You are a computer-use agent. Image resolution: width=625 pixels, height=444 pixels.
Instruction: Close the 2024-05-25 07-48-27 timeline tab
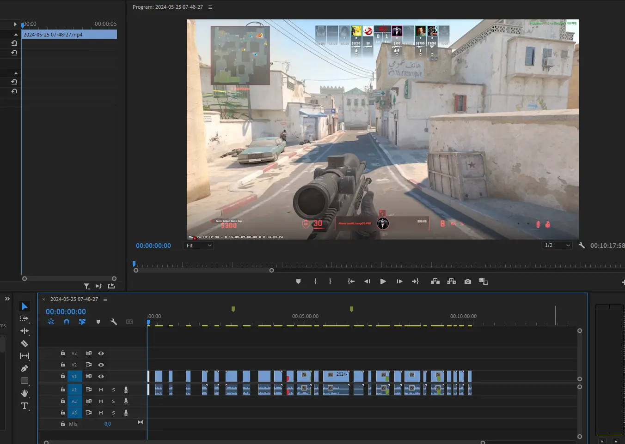pyautogui.click(x=44, y=299)
